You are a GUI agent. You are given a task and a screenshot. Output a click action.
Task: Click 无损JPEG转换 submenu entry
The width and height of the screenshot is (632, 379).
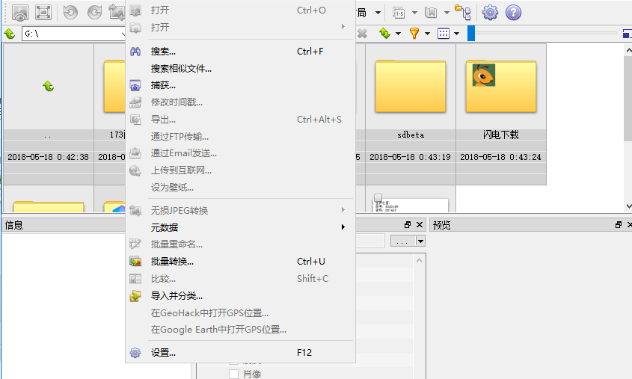coord(240,210)
